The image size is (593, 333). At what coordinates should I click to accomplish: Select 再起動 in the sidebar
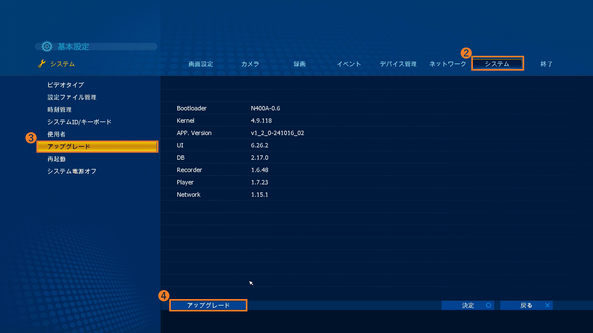click(56, 159)
